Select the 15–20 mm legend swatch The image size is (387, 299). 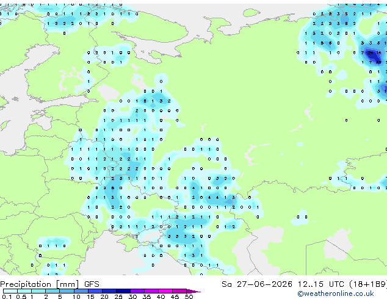coord(95,291)
